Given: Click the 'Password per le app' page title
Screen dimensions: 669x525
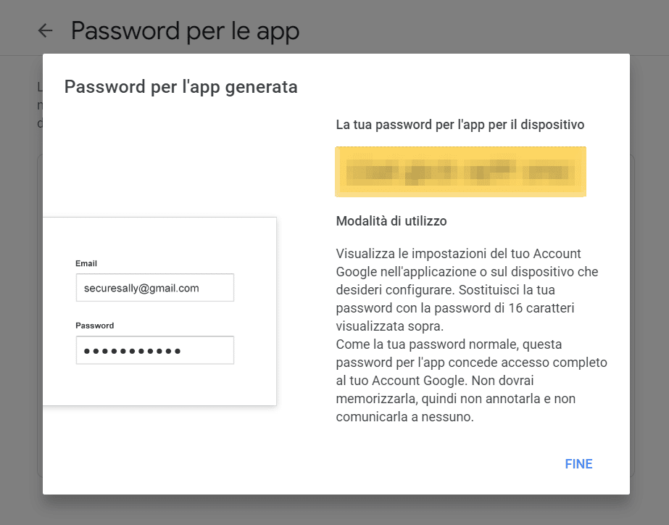Looking at the screenshot, I should [185, 30].
